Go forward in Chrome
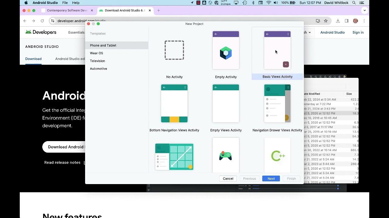The width and height of the screenshot is (389, 218). tap(33, 21)
